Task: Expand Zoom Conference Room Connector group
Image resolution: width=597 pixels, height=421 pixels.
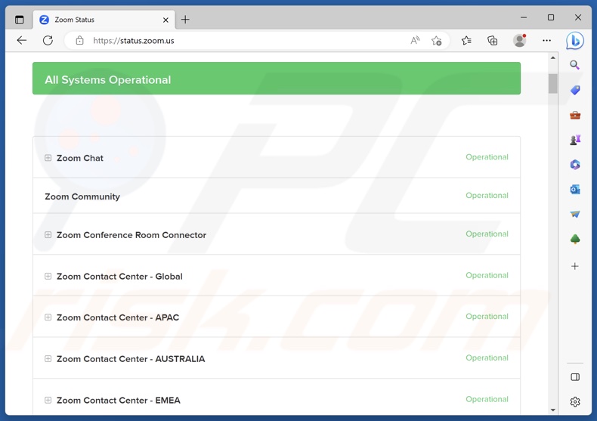Action: [x=48, y=235]
